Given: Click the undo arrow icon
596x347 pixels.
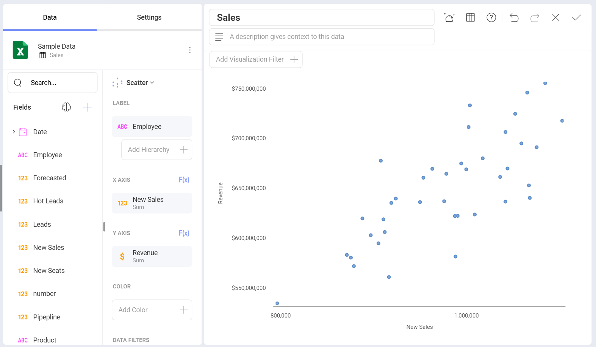Looking at the screenshot, I should (x=514, y=17).
